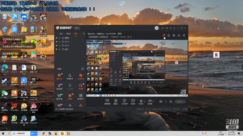Lock the 弹幕秀 source layer
This screenshot has width=243, height=136.
coord(60,38)
